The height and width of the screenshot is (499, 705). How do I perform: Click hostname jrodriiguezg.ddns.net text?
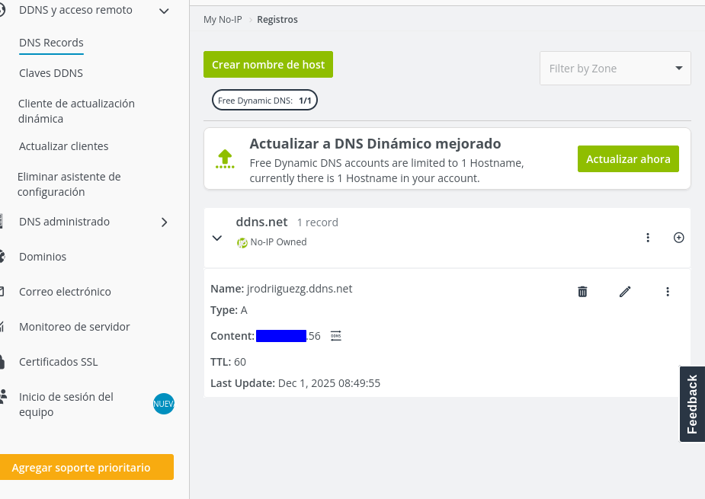click(x=300, y=289)
